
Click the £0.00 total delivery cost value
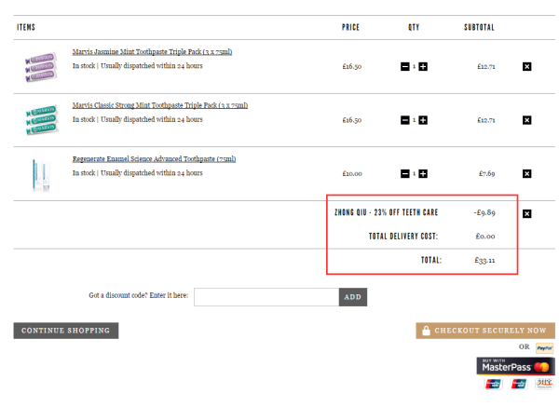485,237
